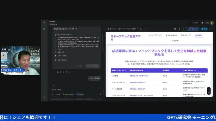Open the gift box icon in the header

pos(202,23)
